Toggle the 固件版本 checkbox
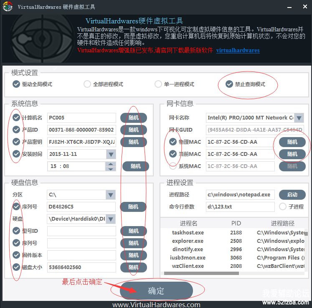Screen dimensions: 312x308 [x=16, y=255]
